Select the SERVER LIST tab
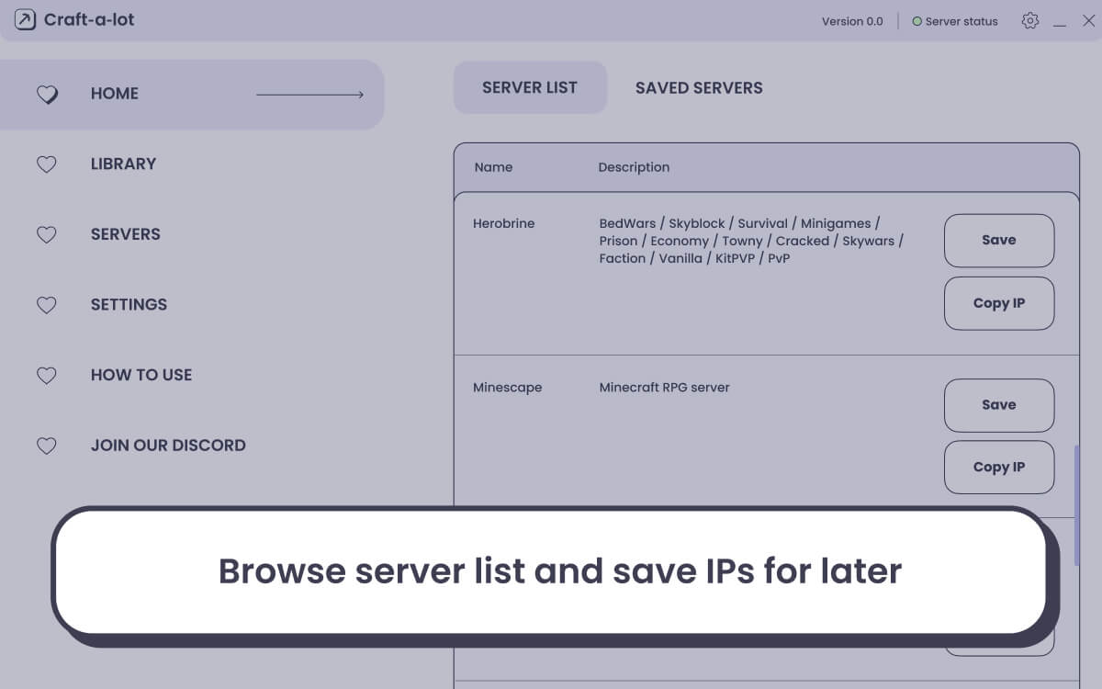Viewport: 1102px width, 689px height. pyautogui.click(x=530, y=87)
